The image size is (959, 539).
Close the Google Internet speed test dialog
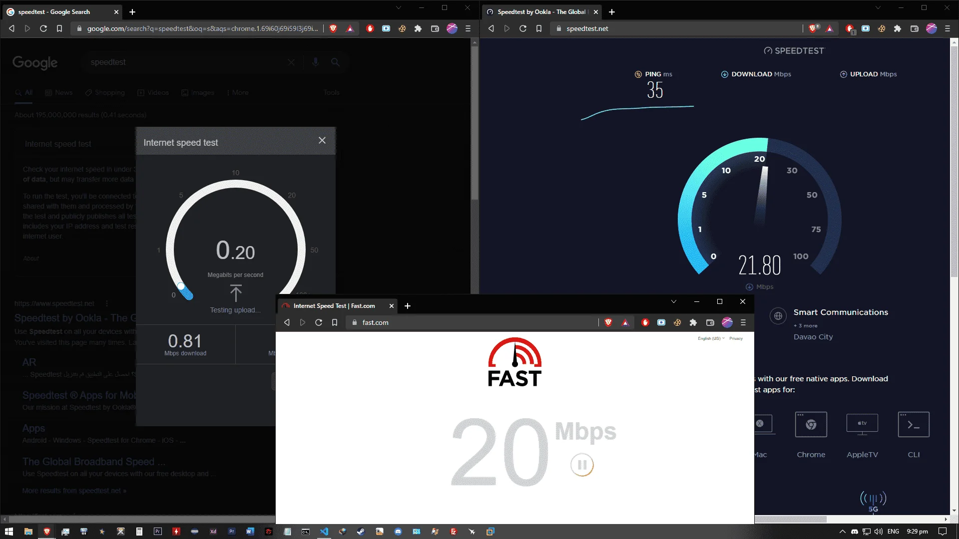[322, 141]
